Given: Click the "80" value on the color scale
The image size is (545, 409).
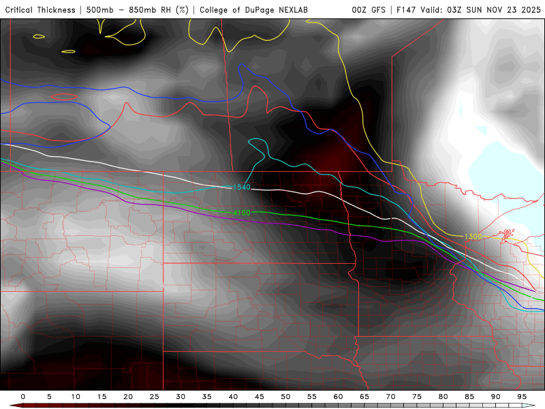Looking at the screenshot, I should (x=443, y=397).
